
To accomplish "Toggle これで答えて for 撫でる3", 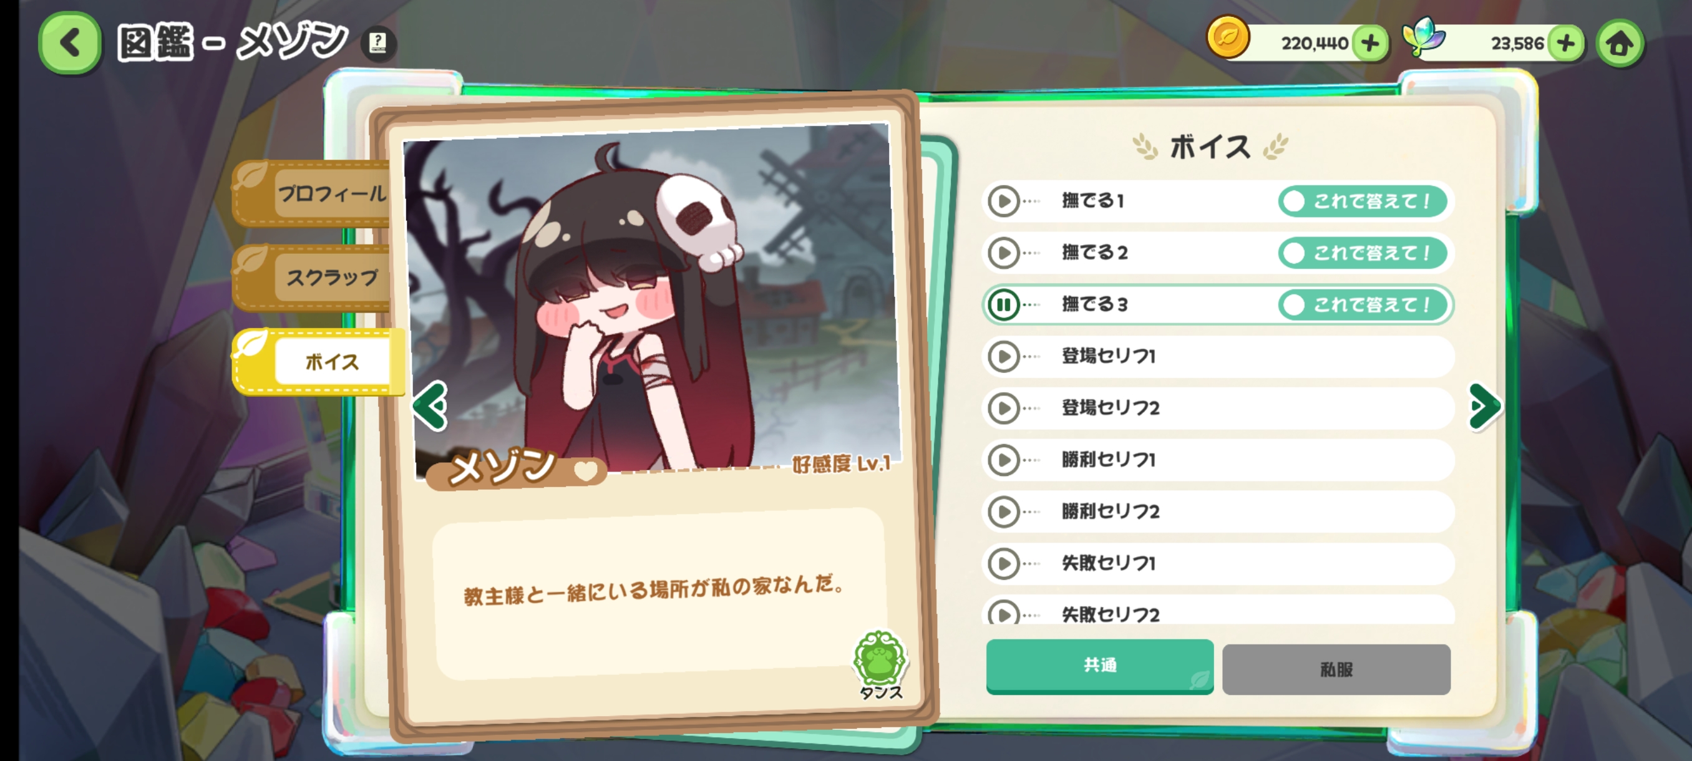I will pos(1362,304).
